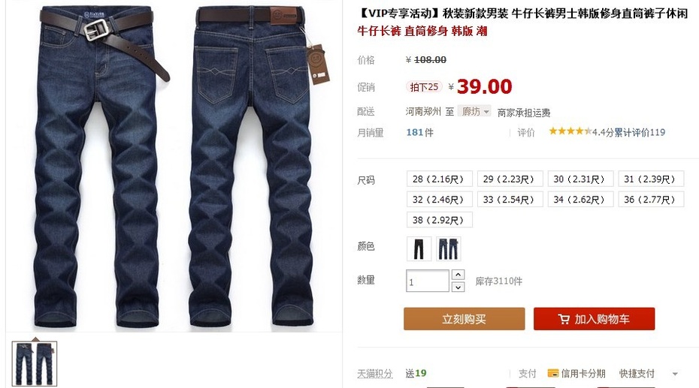Select the jeans thumbnail below main image

(x=35, y=363)
